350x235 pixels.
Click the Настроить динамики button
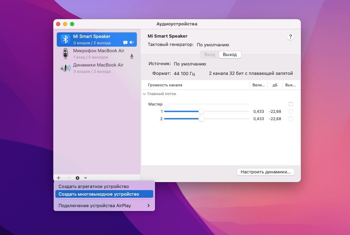265,172
